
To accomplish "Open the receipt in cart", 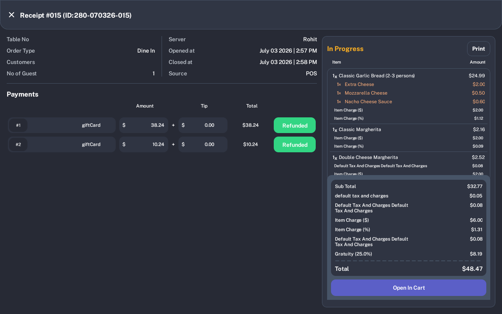I will tap(409, 288).
